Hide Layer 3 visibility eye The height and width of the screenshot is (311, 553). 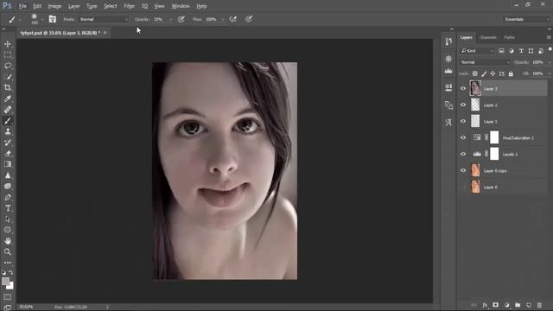(463, 88)
